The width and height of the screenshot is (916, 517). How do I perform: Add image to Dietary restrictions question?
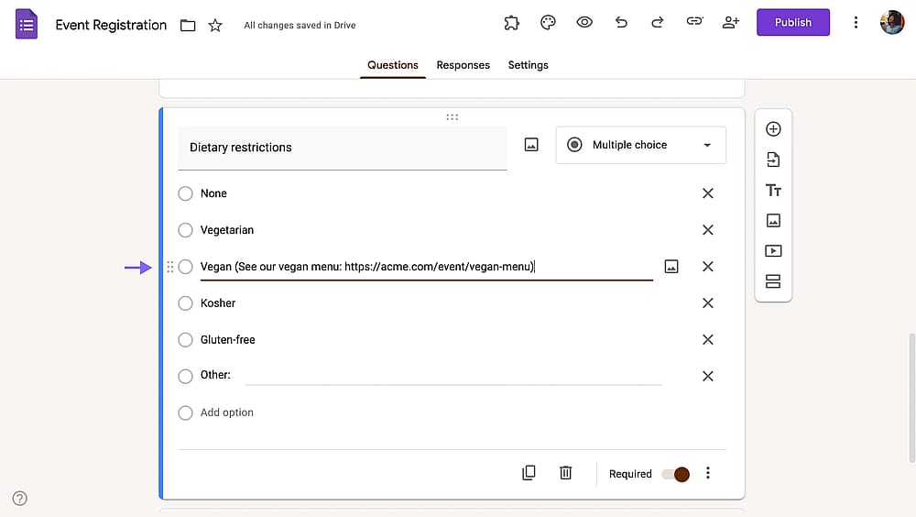(x=531, y=145)
